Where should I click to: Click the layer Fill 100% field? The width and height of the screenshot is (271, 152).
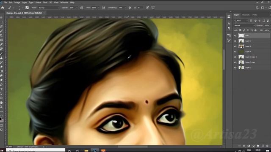pyautogui.click(x=266, y=30)
